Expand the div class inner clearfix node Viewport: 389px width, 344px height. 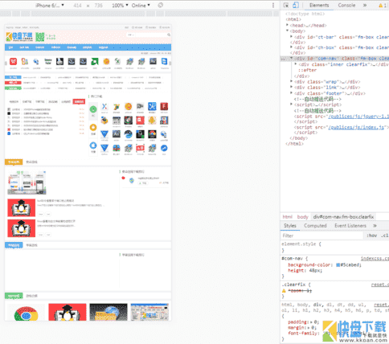pos(296,64)
